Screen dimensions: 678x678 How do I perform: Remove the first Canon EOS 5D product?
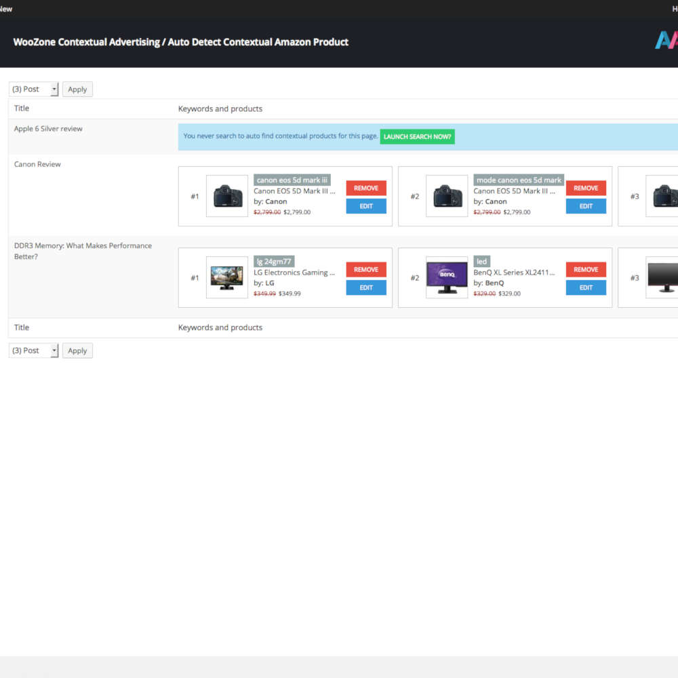pos(366,188)
